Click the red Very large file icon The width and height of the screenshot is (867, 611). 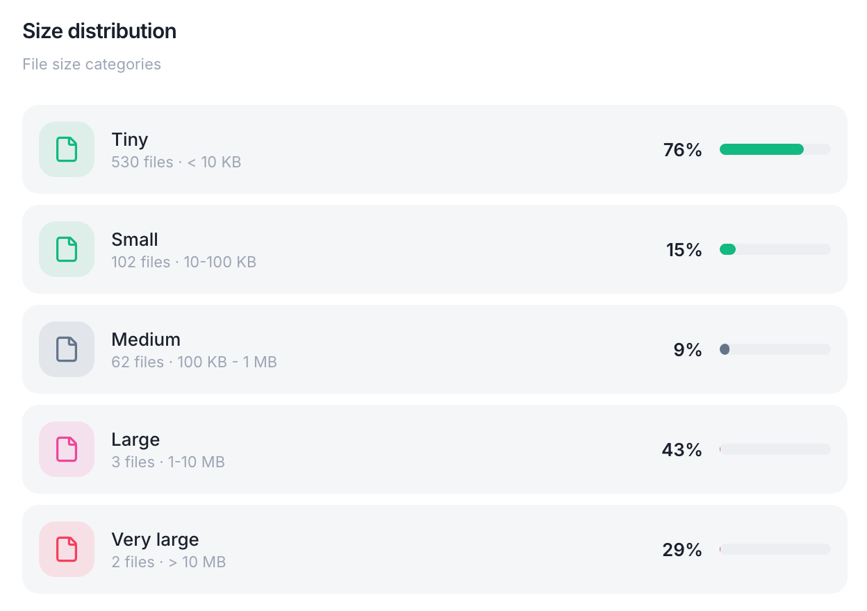point(67,549)
